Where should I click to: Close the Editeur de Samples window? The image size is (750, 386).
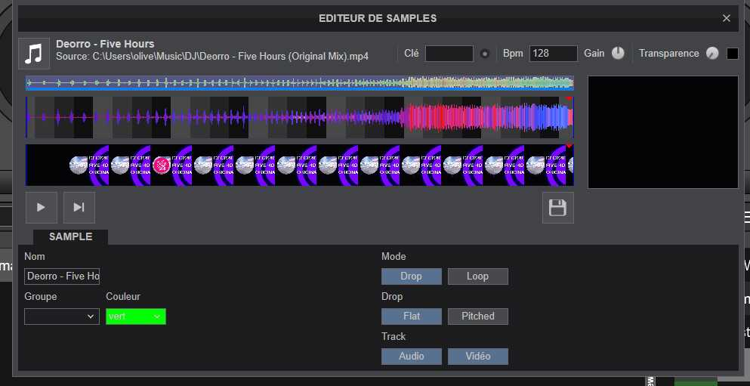tap(726, 18)
